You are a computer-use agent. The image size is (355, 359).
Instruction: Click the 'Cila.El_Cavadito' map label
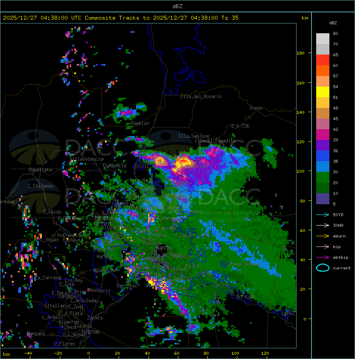[215, 141]
